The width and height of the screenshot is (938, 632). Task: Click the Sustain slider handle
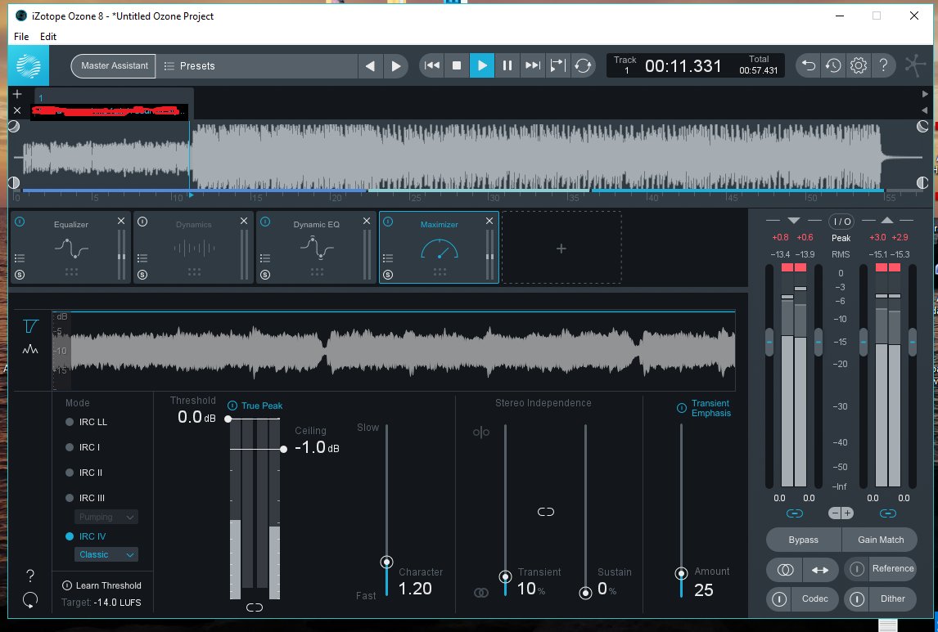586,593
